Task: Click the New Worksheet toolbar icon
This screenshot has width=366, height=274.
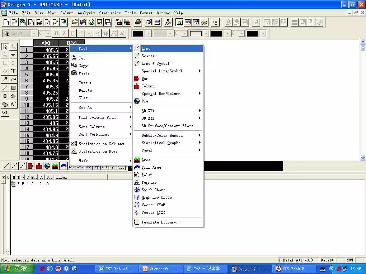Action: 14,22
